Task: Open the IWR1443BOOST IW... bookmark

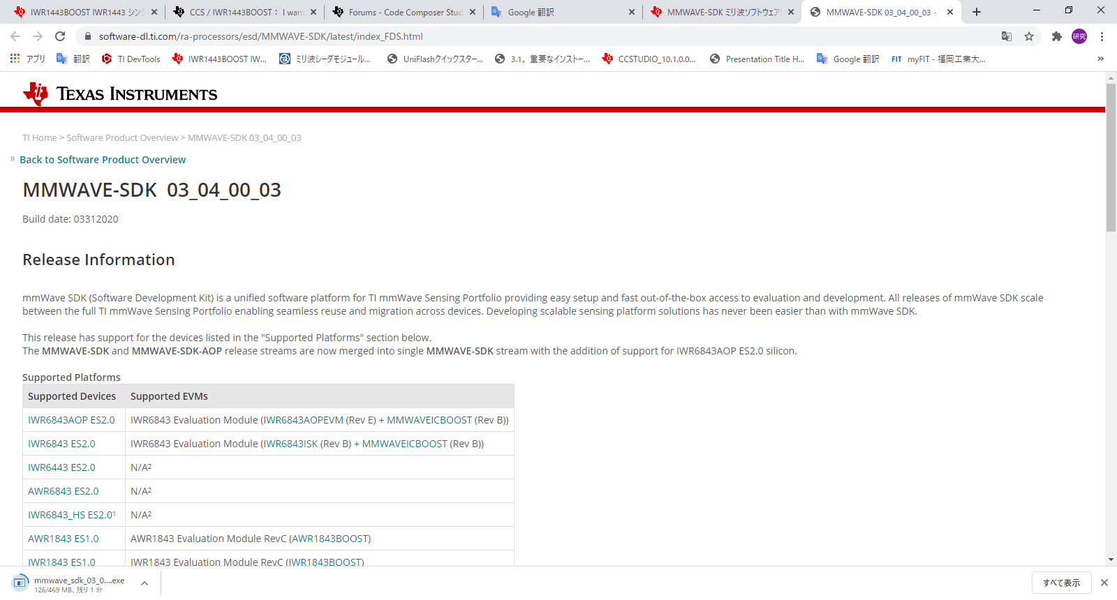Action: [x=220, y=59]
